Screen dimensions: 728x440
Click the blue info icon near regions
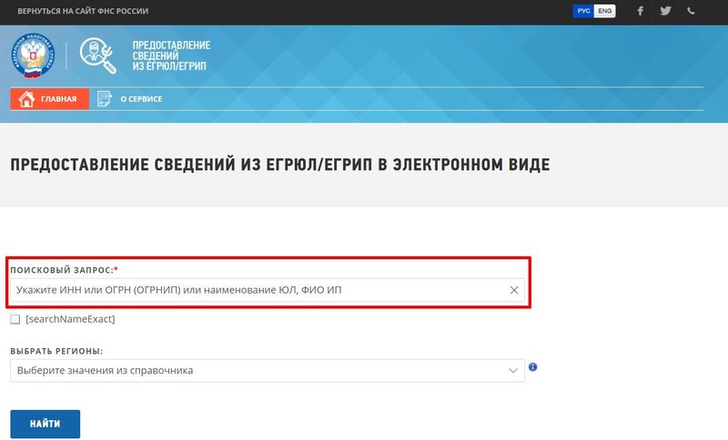click(533, 367)
